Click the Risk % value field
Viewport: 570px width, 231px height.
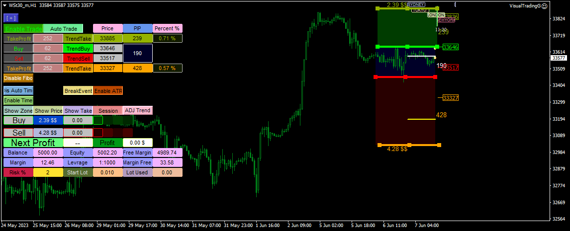pyautogui.click(x=48, y=172)
